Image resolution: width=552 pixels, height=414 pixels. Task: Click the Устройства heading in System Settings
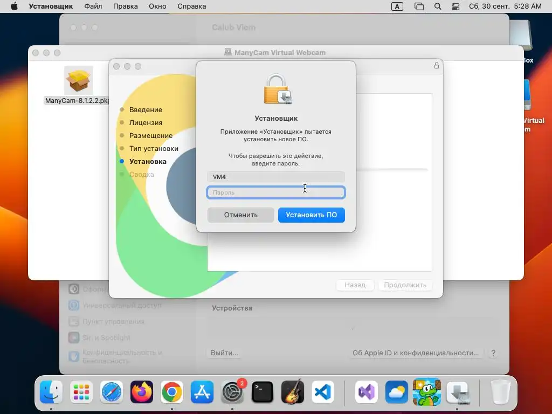click(232, 308)
